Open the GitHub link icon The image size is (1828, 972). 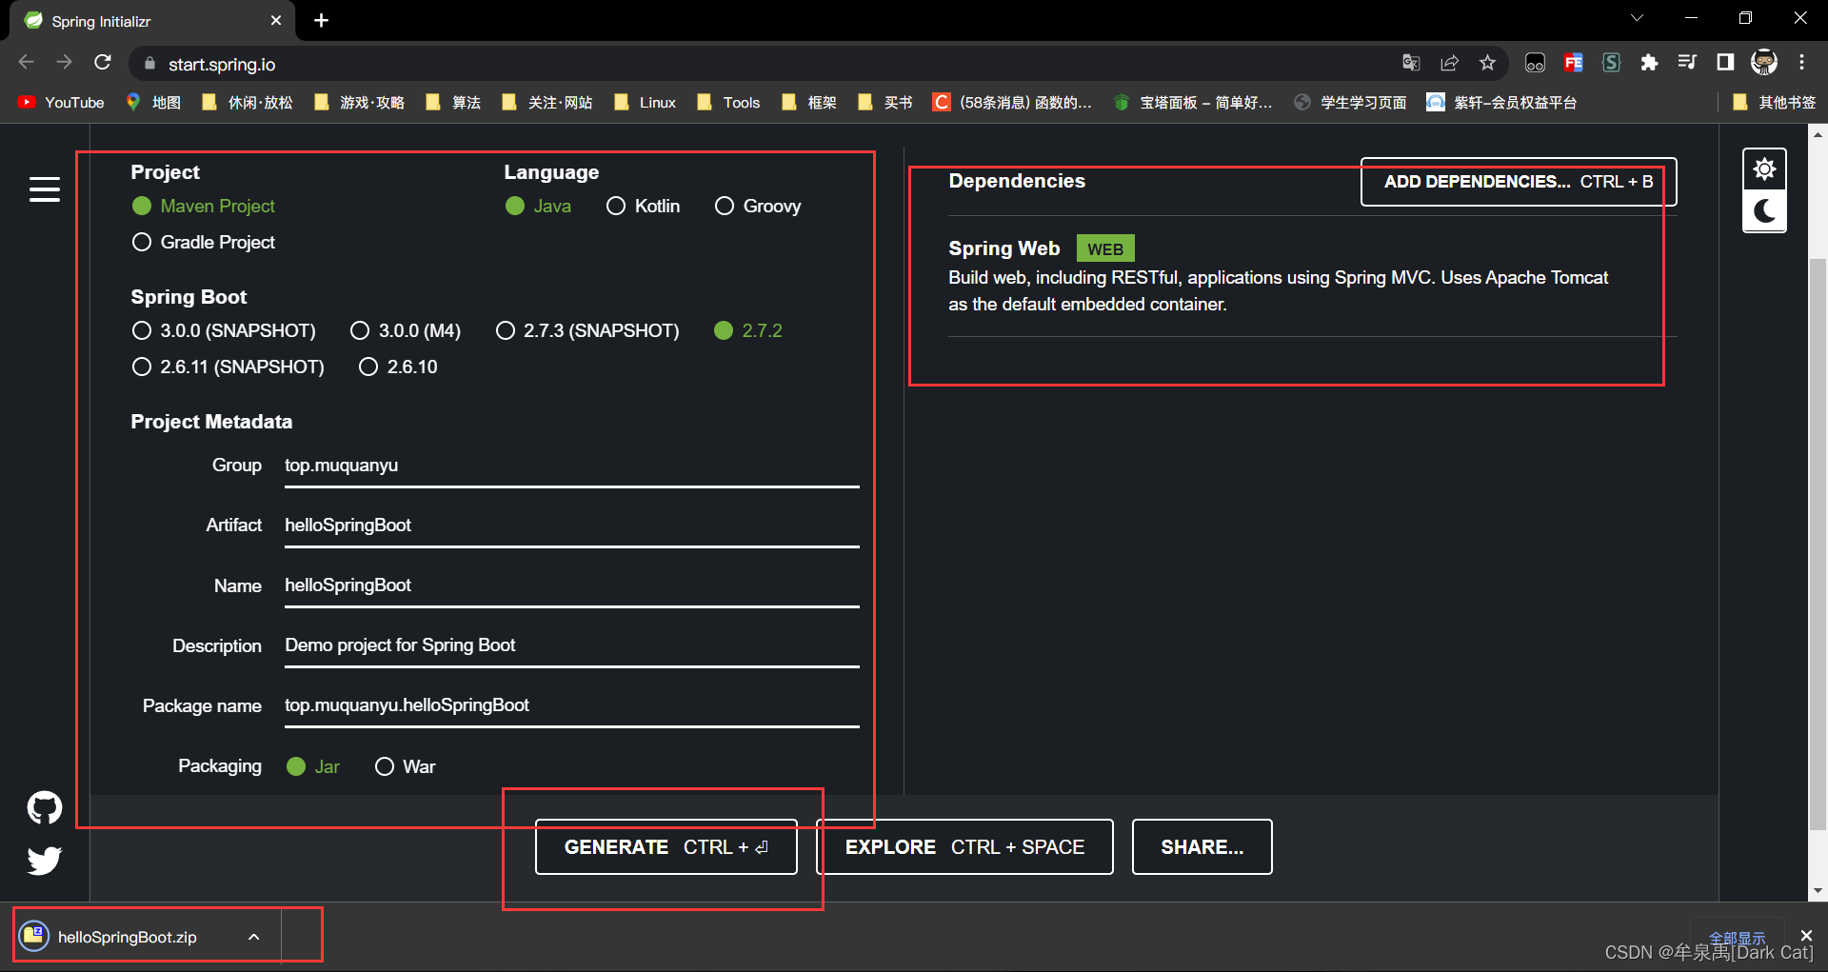44,807
